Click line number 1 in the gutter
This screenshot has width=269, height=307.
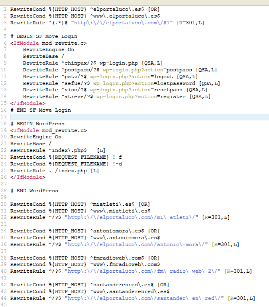(5, 9)
